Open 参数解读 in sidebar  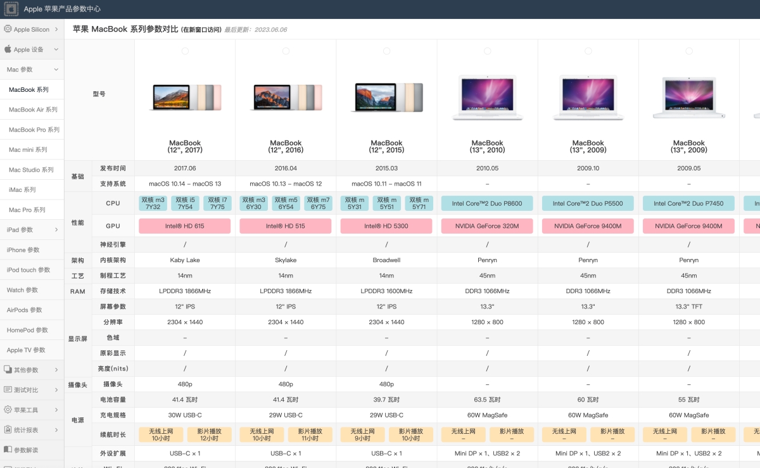pyautogui.click(x=32, y=450)
